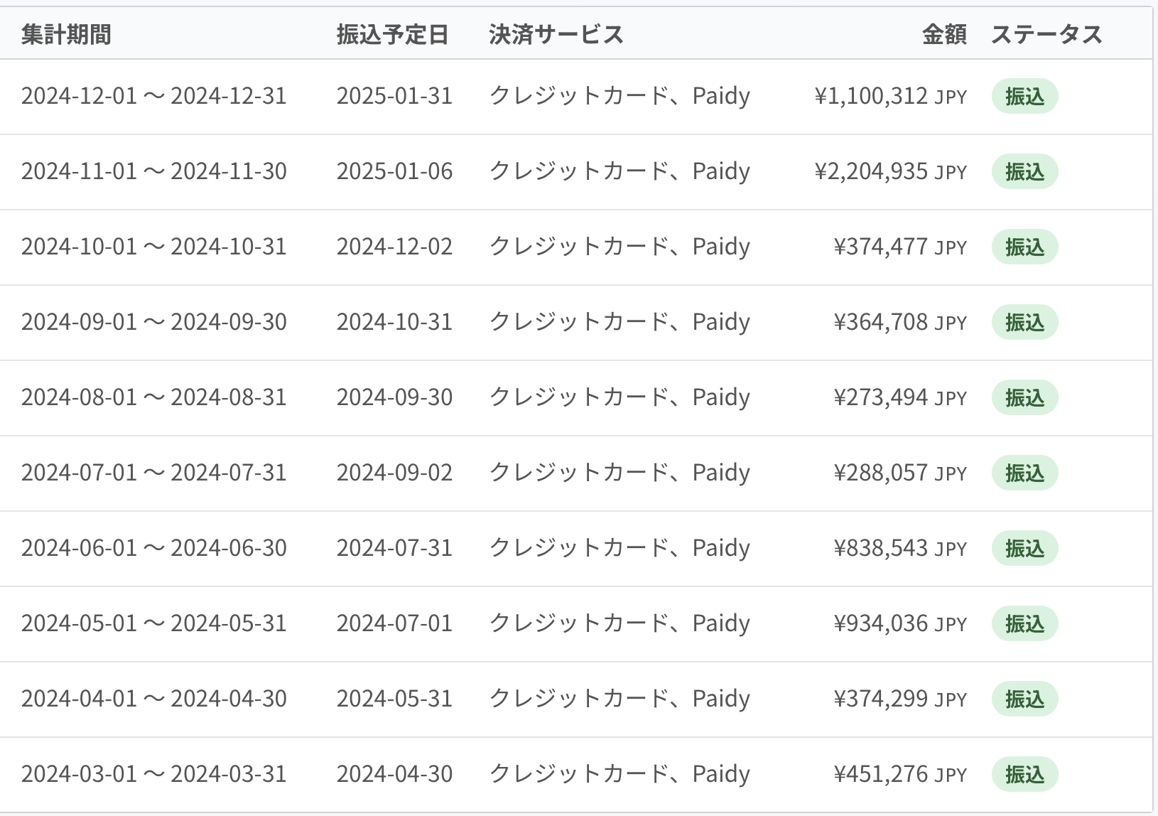Click the 金額 column header
Viewport: 1158px width, 816px height.
click(944, 34)
